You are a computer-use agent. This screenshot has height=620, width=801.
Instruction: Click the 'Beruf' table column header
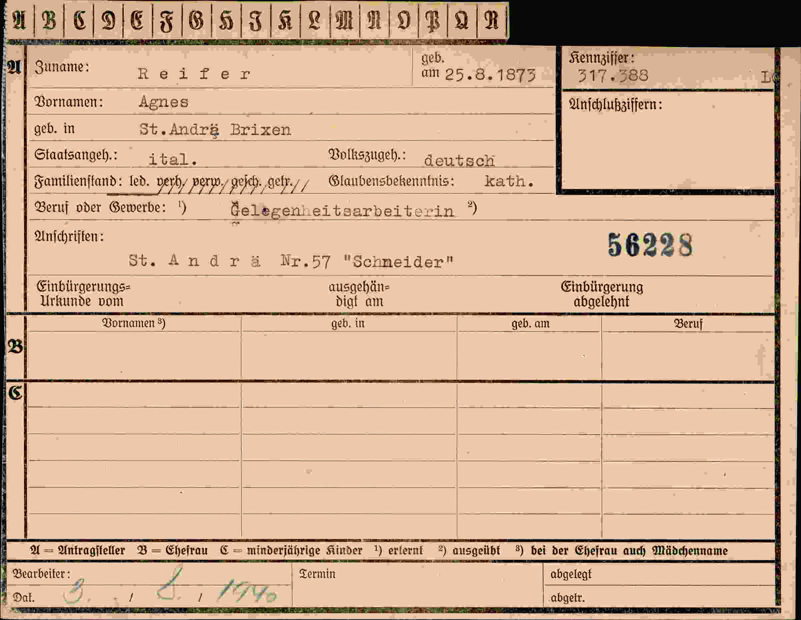click(688, 324)
